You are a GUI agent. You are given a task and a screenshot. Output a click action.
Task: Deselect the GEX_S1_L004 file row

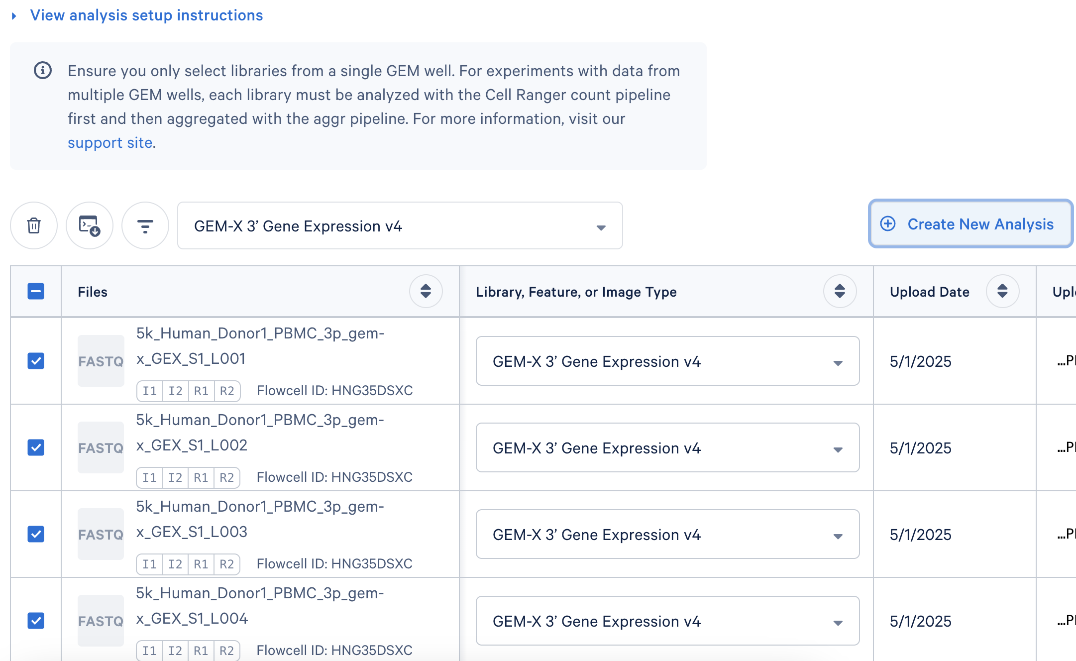coord(36,621)
